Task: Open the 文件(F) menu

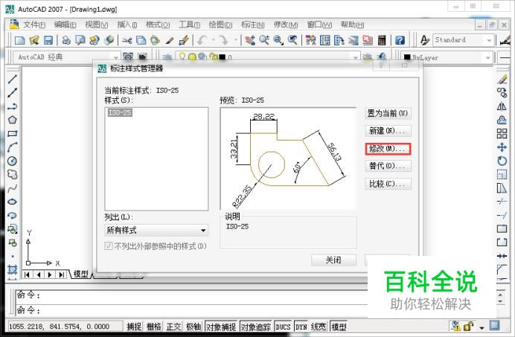Action: (x=34, y=25)
